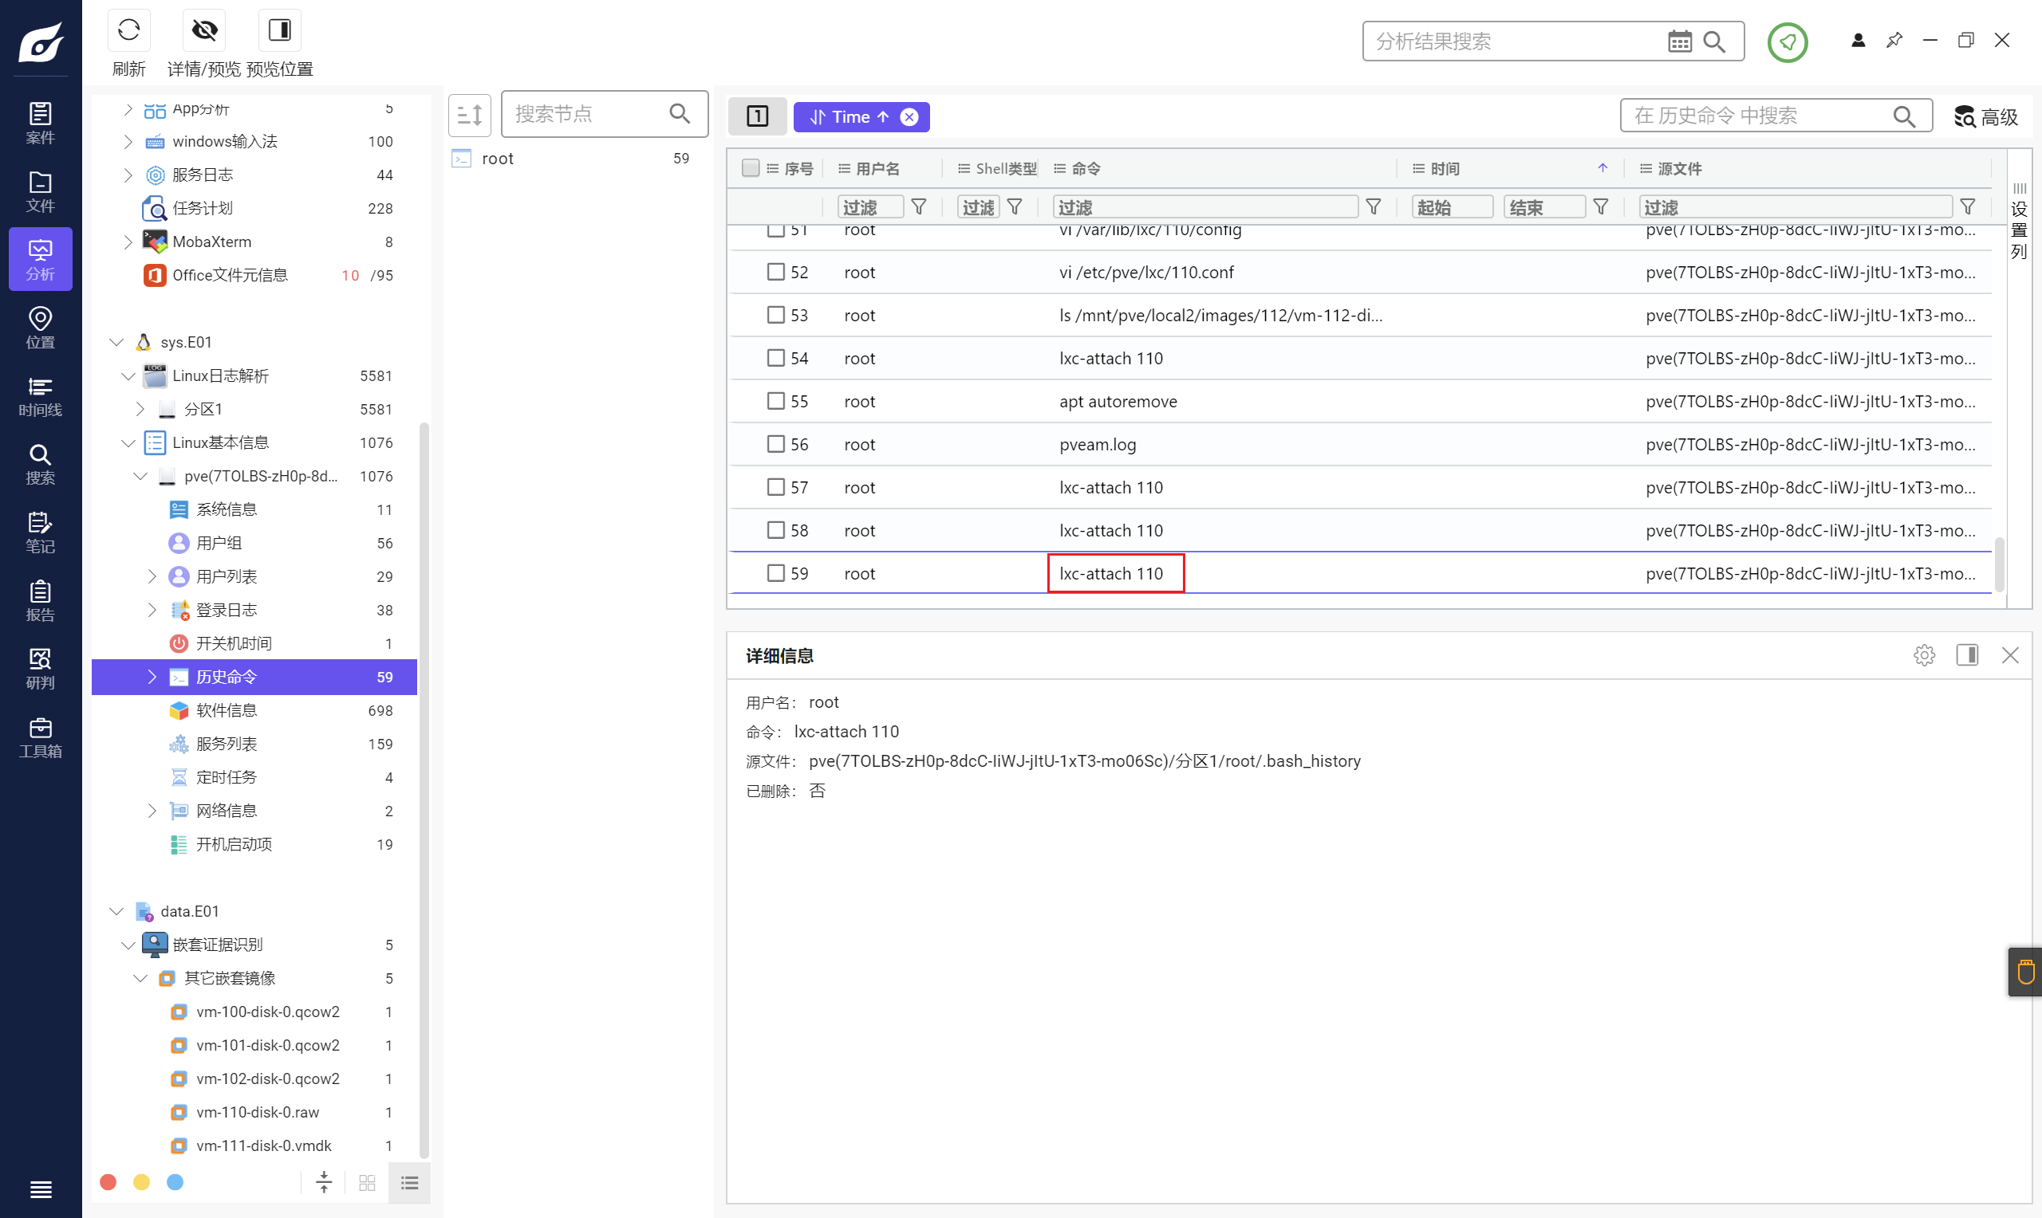The width and height of the screenshot is (2042, 1218).
Task: Click the sort nodes icon beside 搜索节点
Action: point(470,115)
